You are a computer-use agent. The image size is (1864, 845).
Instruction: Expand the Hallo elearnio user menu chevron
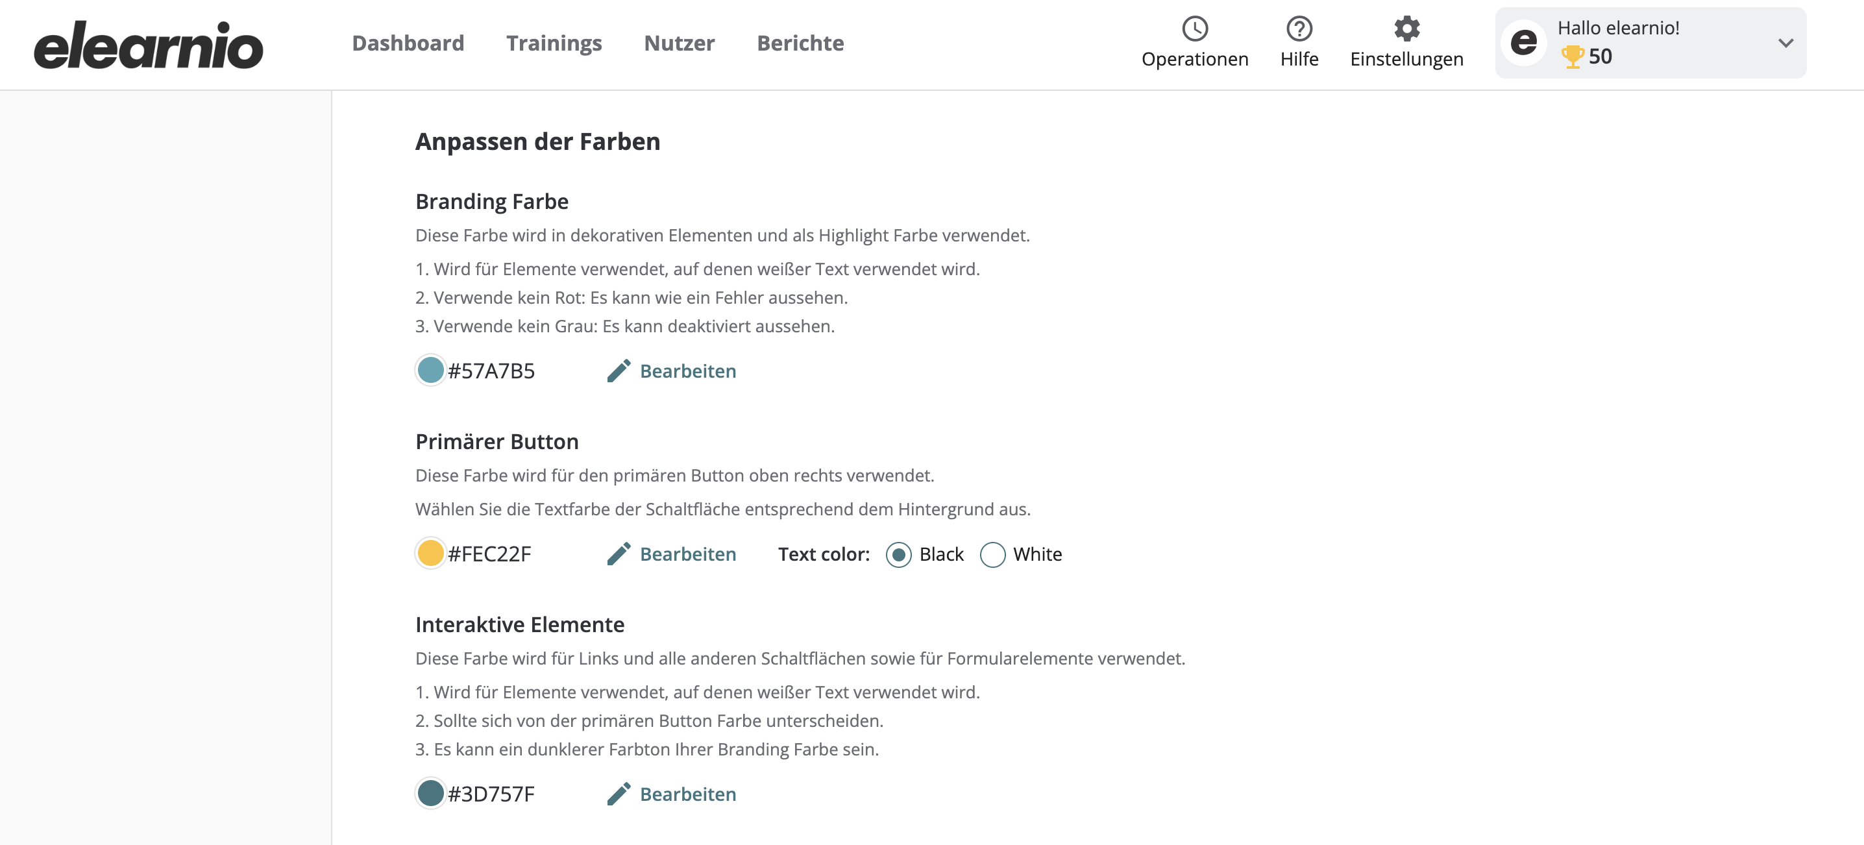(x=1785, y=43)
